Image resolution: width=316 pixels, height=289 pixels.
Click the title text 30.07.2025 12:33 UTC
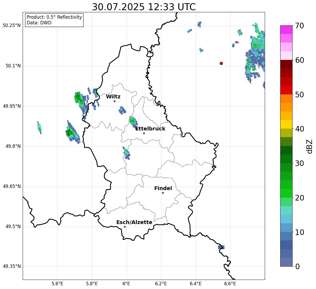[144, 7]
